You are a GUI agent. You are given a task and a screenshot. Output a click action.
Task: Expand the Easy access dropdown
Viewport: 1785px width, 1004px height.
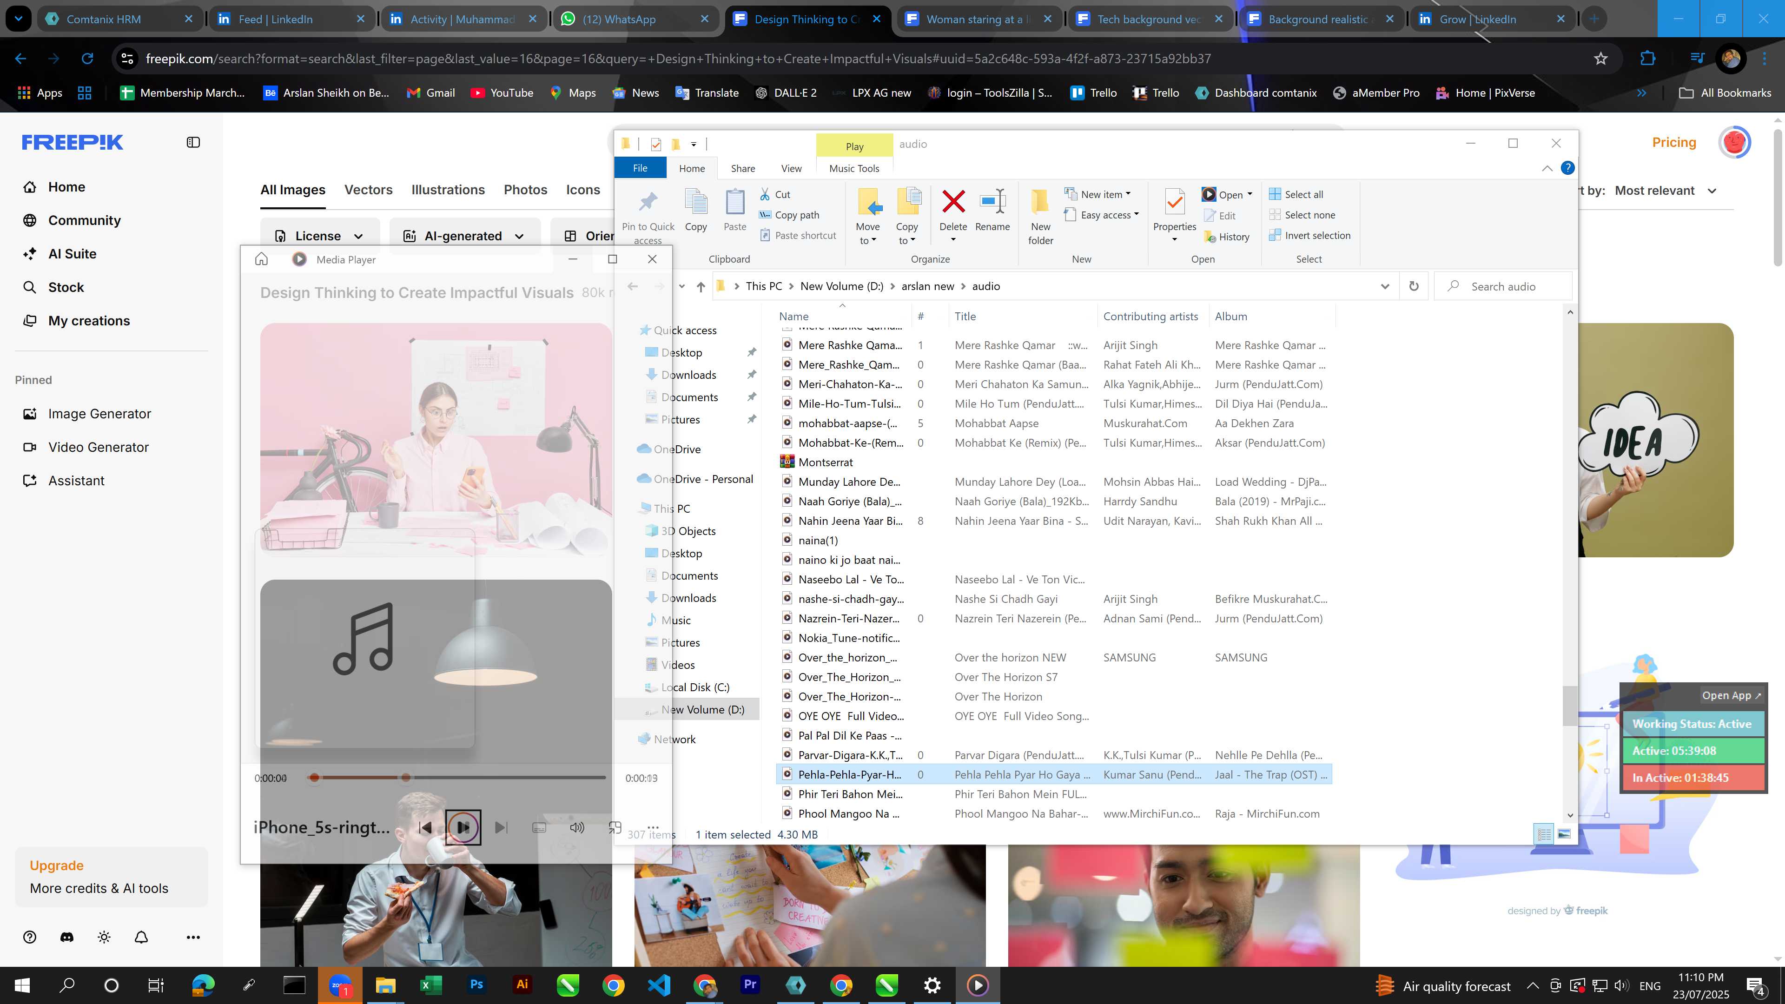(1137, 215)
